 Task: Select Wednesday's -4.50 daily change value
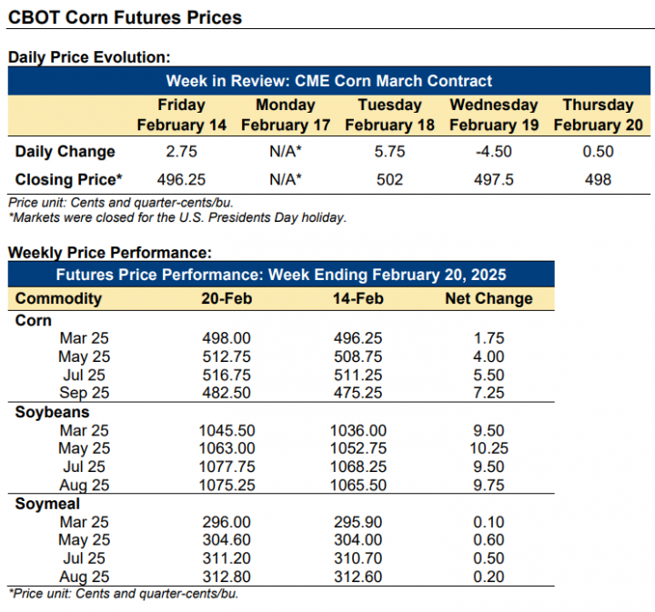(x=494, y=151)
